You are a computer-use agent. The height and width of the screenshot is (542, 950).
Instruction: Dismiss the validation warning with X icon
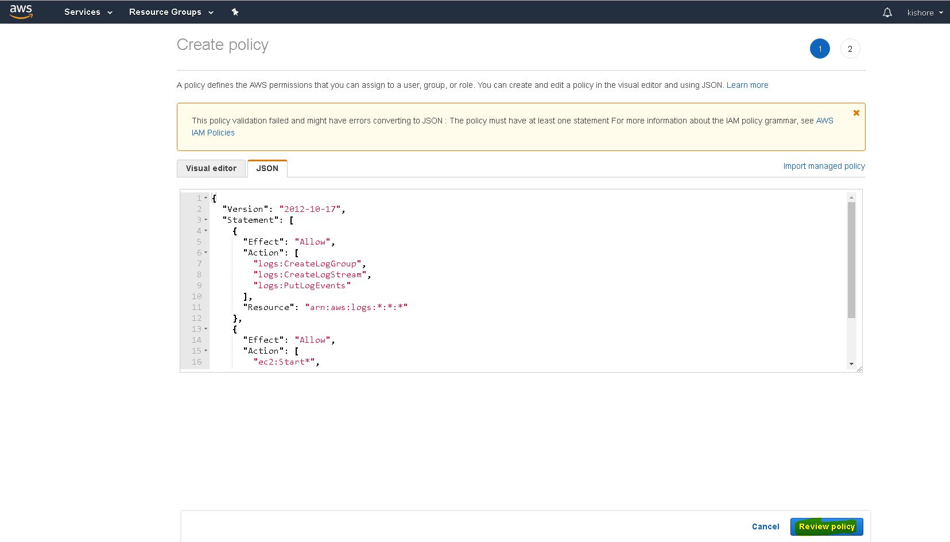click(x=856, y=113)
